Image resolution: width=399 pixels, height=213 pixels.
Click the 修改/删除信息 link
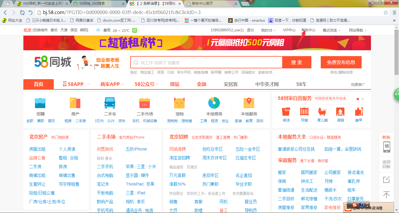[341, 72]
